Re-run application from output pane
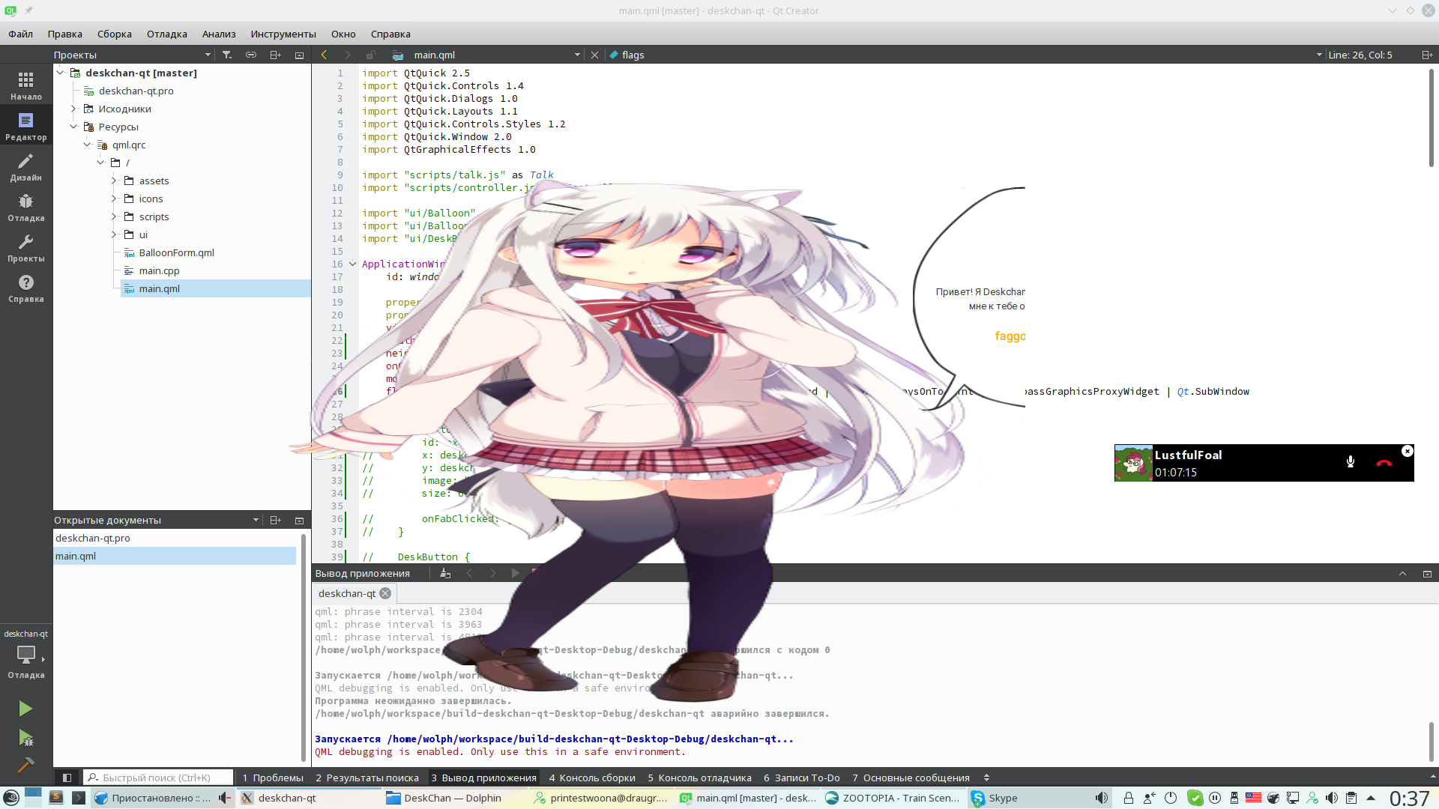 pyautogui.click(x=515, y=573)
